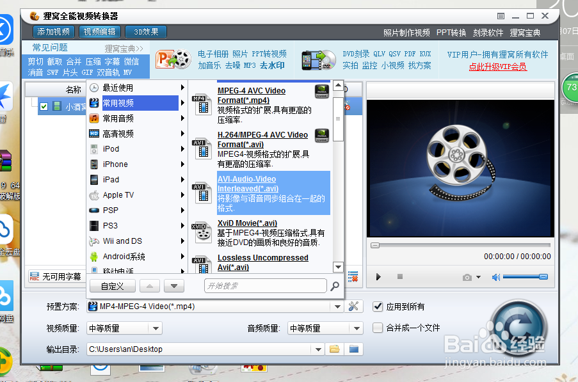The image size is (578, 382).
Task: Choose H.264/MPEG-4 AVC Video Format(*.avi)
Action: [x=260, y=149]
